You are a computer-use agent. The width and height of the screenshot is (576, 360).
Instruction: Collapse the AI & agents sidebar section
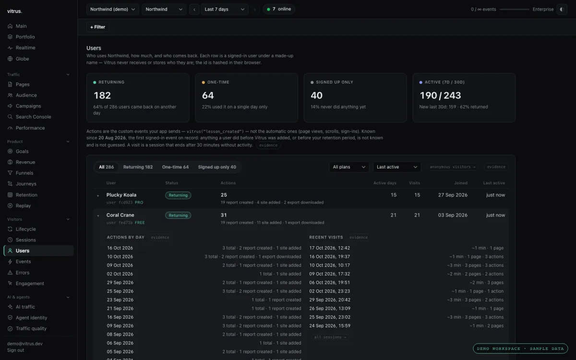68,297
